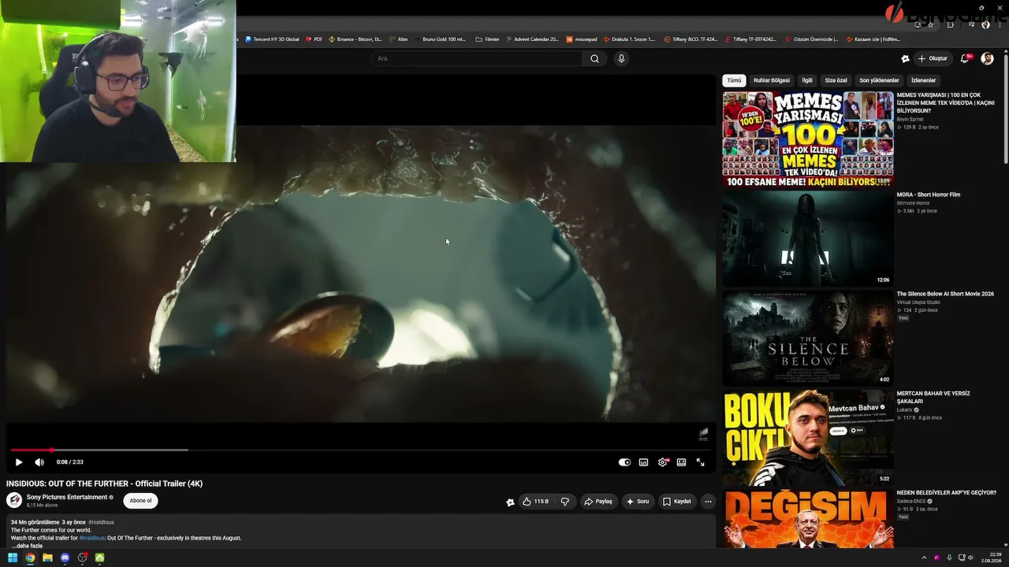This screenshot has width=1009, height=567.
Task: Open Sony Pictures Entertainment channel name
Action: (x=67, y=497)
